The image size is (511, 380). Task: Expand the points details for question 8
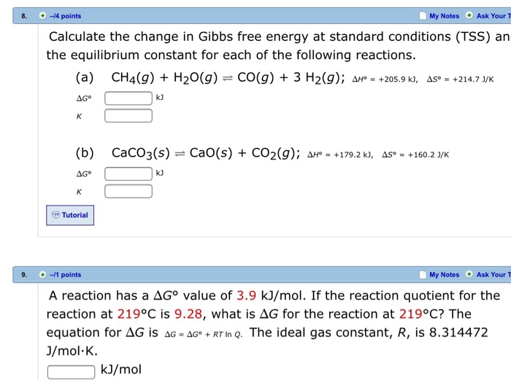[43, 15]
